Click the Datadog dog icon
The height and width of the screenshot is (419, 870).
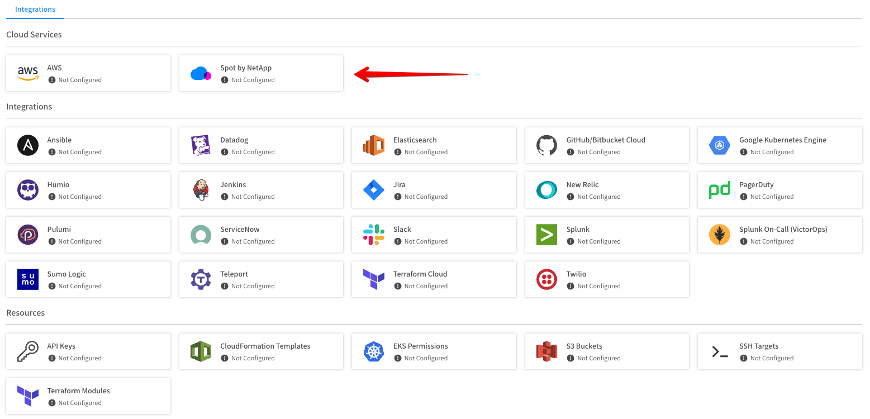pyautogui.click(x=201, y=145)
